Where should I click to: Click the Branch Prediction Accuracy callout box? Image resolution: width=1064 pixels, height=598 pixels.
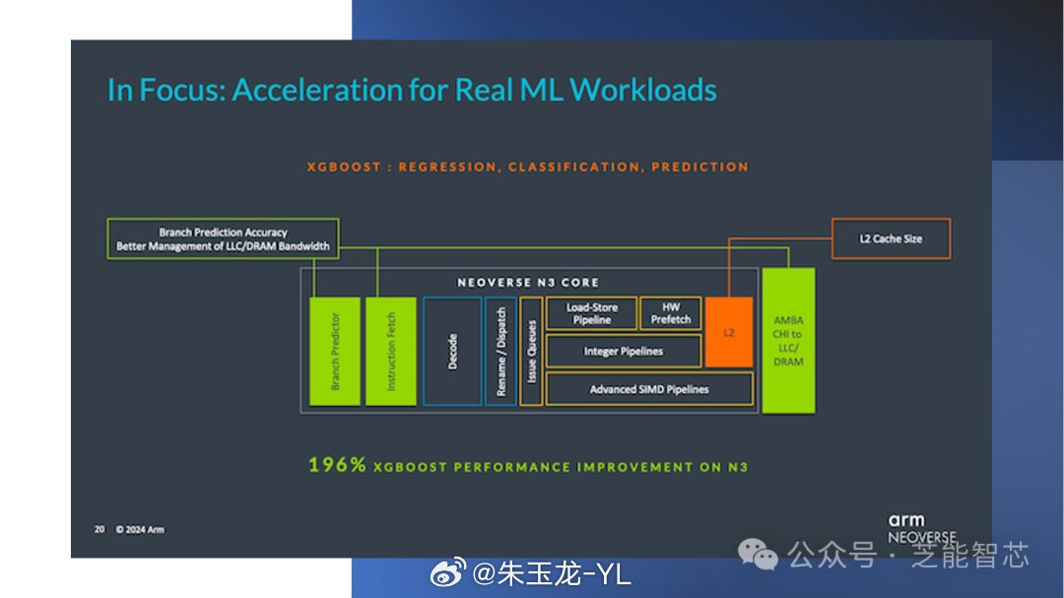(x=223, y=238)
